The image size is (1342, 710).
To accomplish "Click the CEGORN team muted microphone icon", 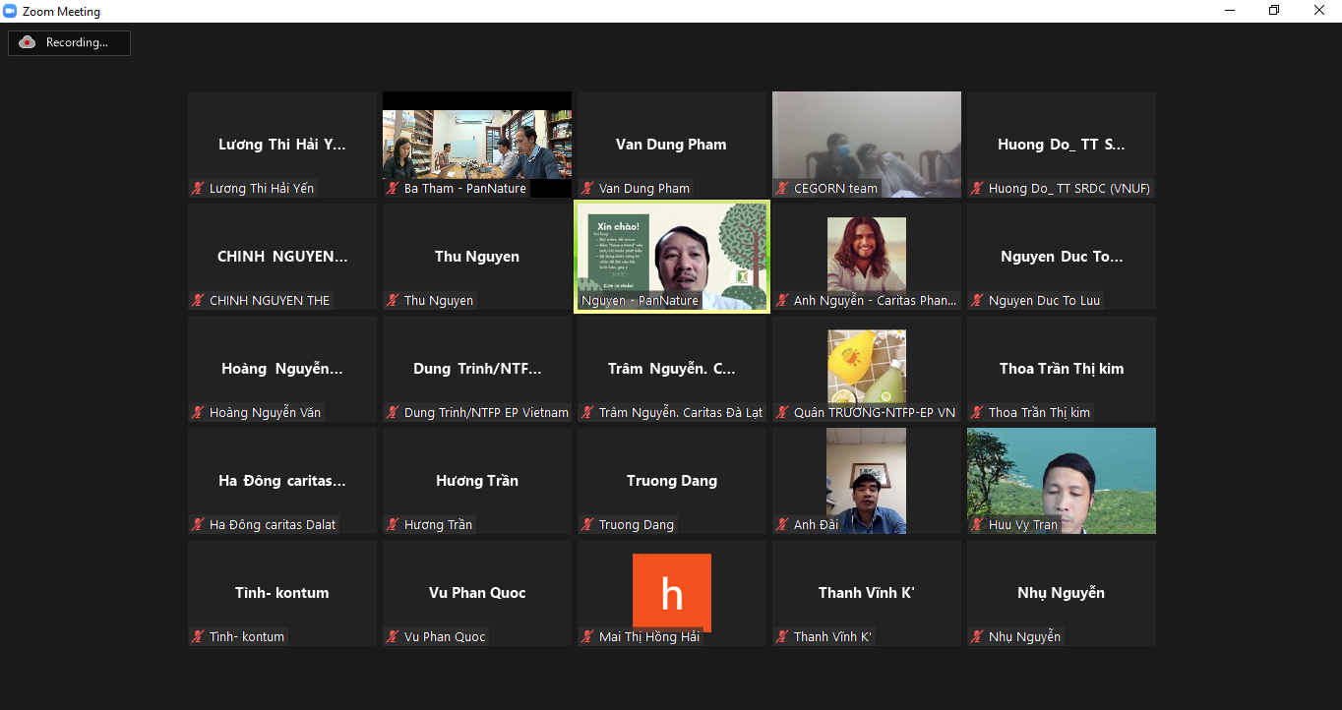I will click(x=782, y=188).
